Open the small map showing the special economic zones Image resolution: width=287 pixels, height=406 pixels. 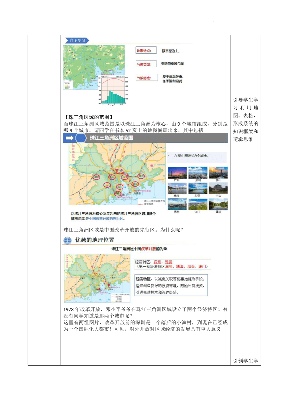coord(96,278)
